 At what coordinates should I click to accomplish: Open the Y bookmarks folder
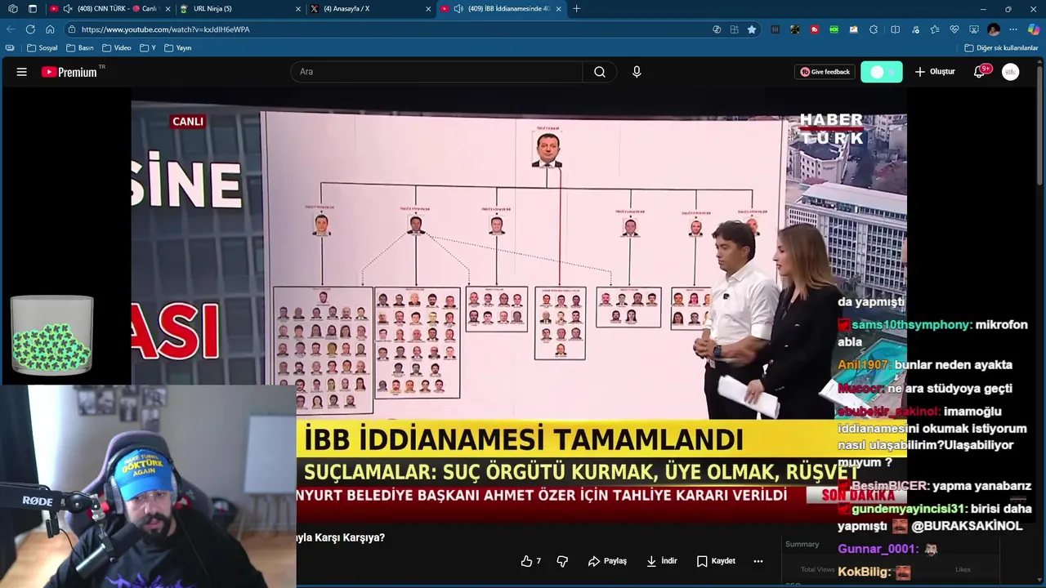148,48
